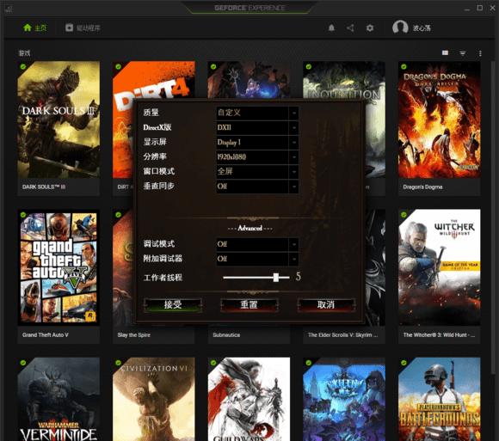499x441 pixels.
Task: Adjust the 工作者线程 slider handle
Action: 276,278
